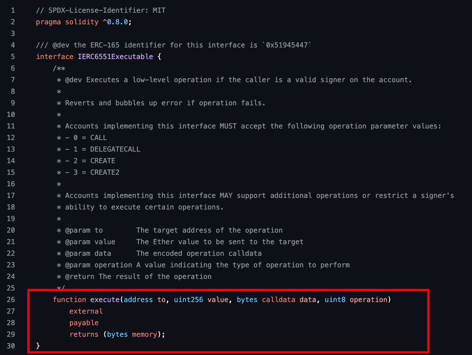Click the returns keyword

tap(84, 334)
